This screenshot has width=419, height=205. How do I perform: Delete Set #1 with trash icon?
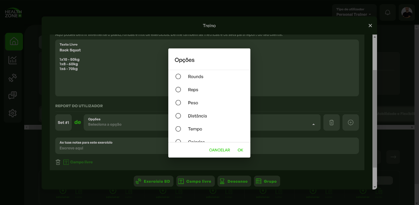point(331,123)
